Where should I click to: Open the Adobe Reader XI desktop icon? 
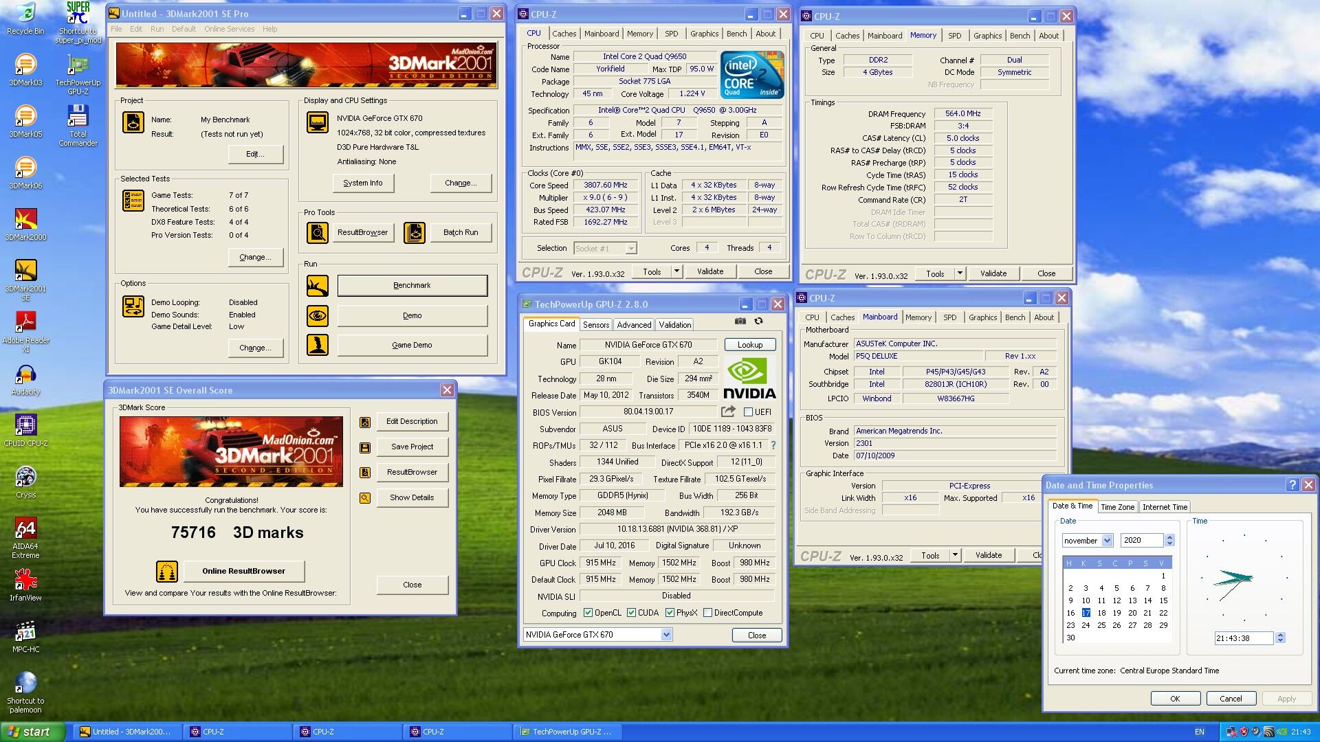click(x=25, y=332)
